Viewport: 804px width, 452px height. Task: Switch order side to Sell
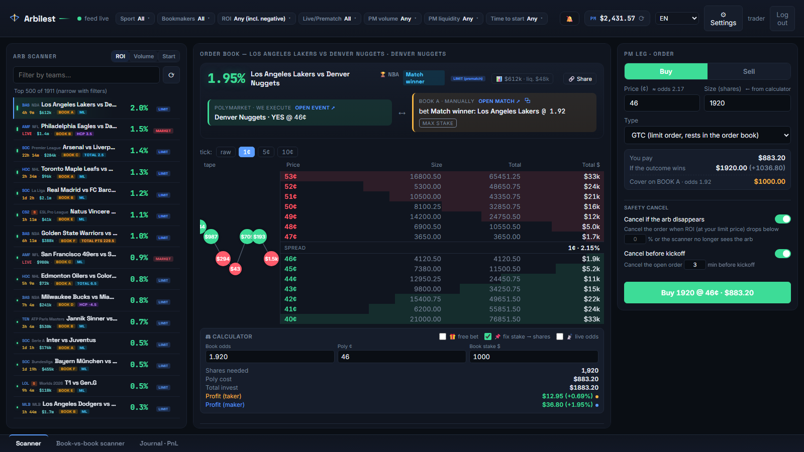click(749, 71)
